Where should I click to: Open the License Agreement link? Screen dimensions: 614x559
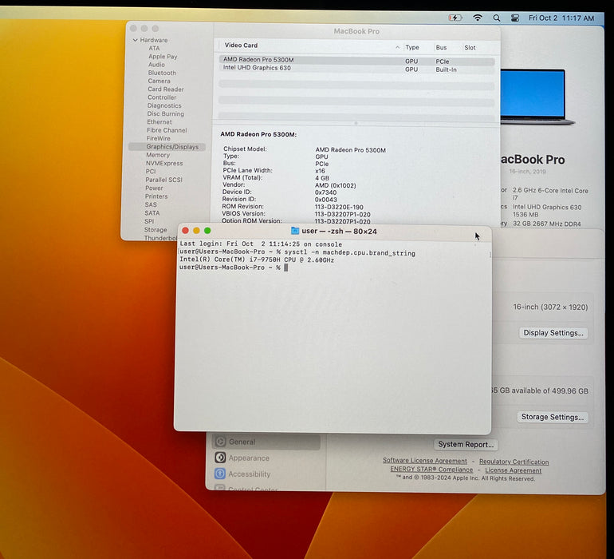pos(513,470)
